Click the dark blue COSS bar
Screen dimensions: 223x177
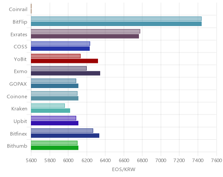pyautogui.click(x=60, y=49)
